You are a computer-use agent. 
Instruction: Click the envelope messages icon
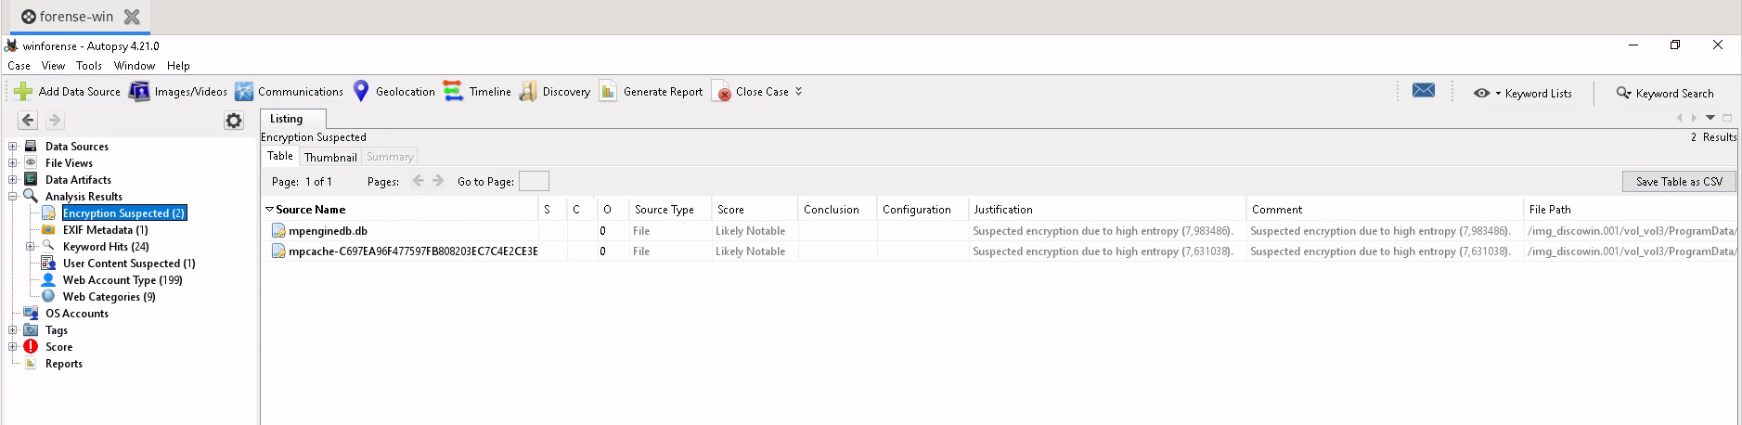(x=1424, y=90)
